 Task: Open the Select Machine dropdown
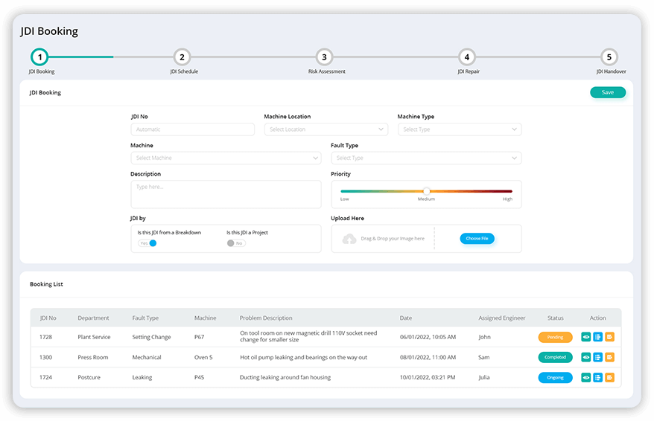[226, 158]
